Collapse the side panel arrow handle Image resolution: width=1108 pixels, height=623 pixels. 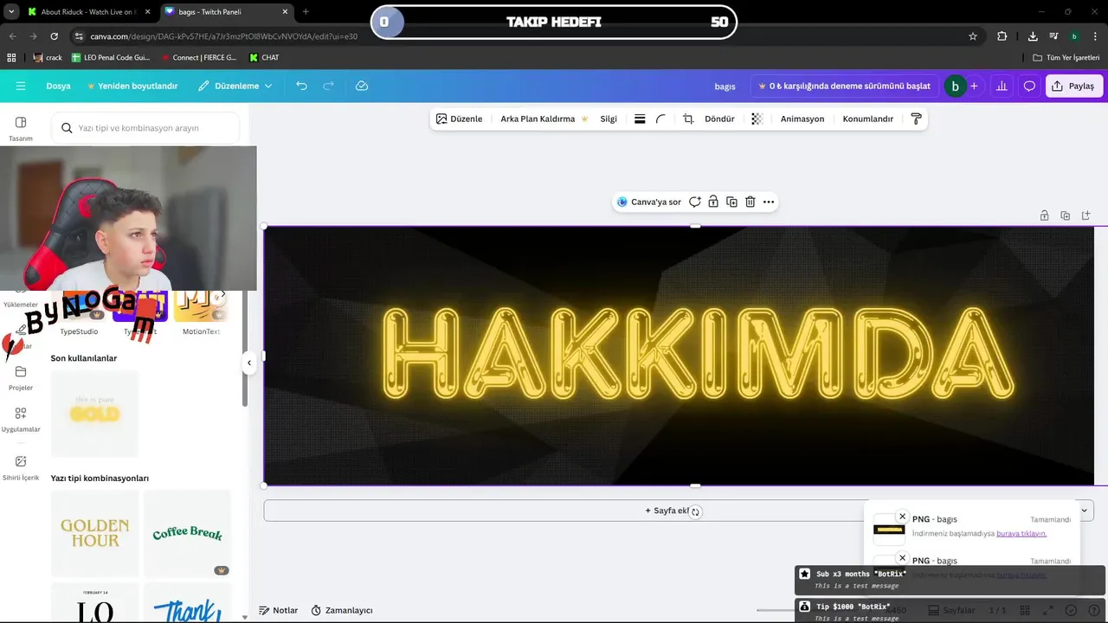[x=248, y=363]
